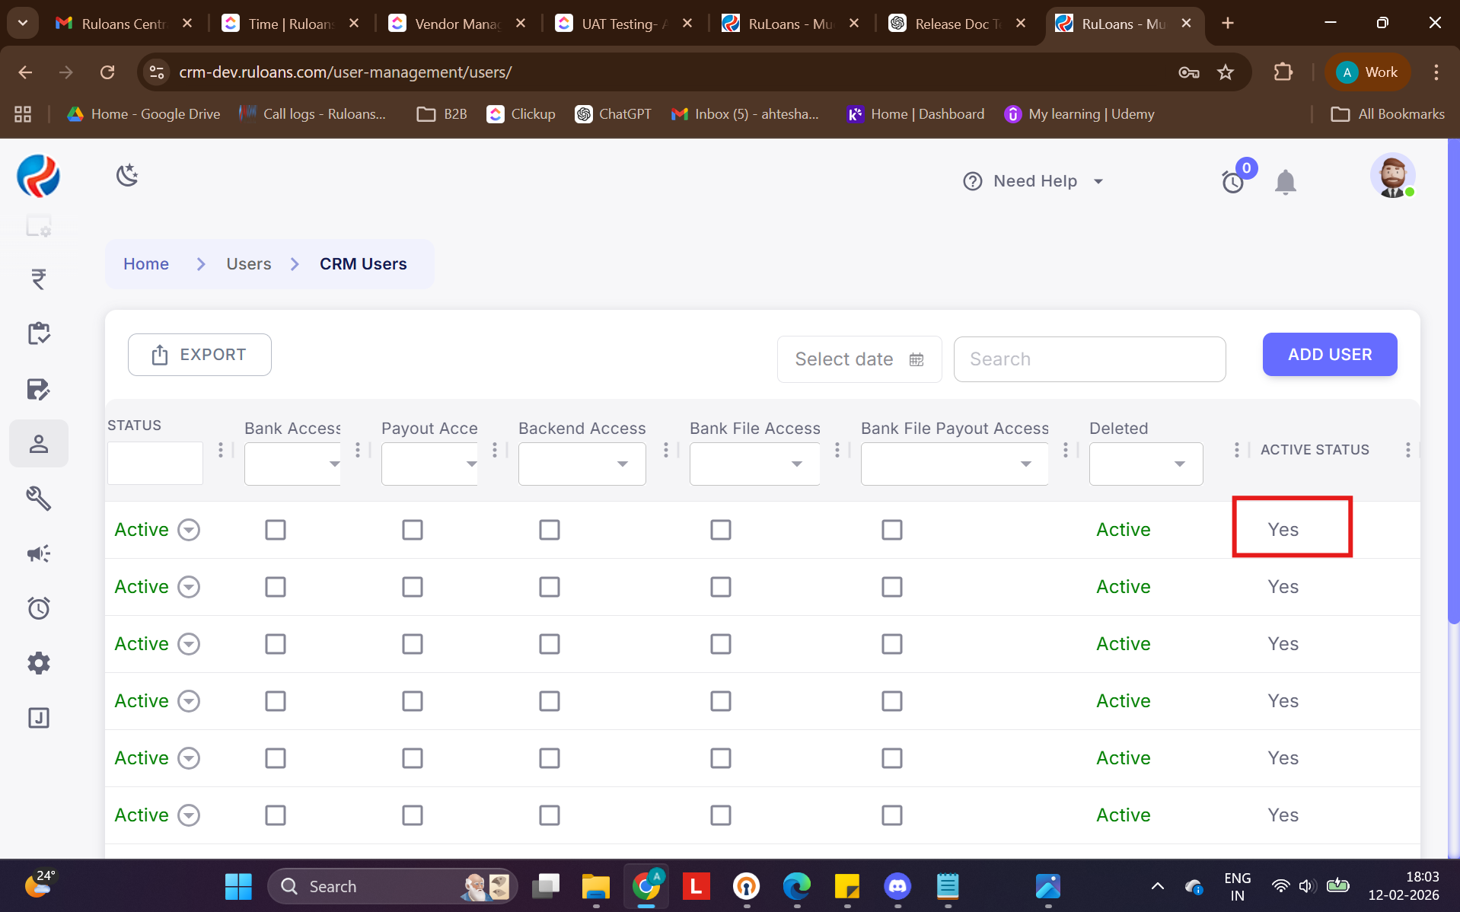Open the notifications bell

[1285, 182]
